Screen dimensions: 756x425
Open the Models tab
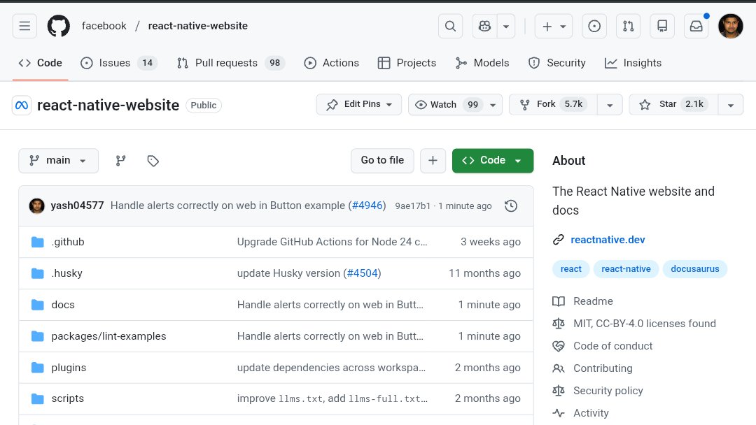(x=482, y=63)
